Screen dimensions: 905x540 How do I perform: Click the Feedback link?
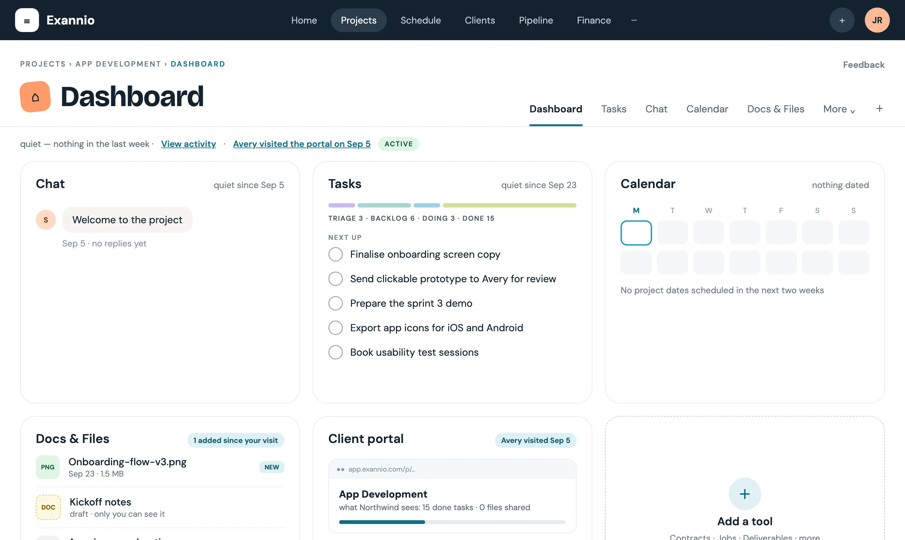(x=864, y=65)
